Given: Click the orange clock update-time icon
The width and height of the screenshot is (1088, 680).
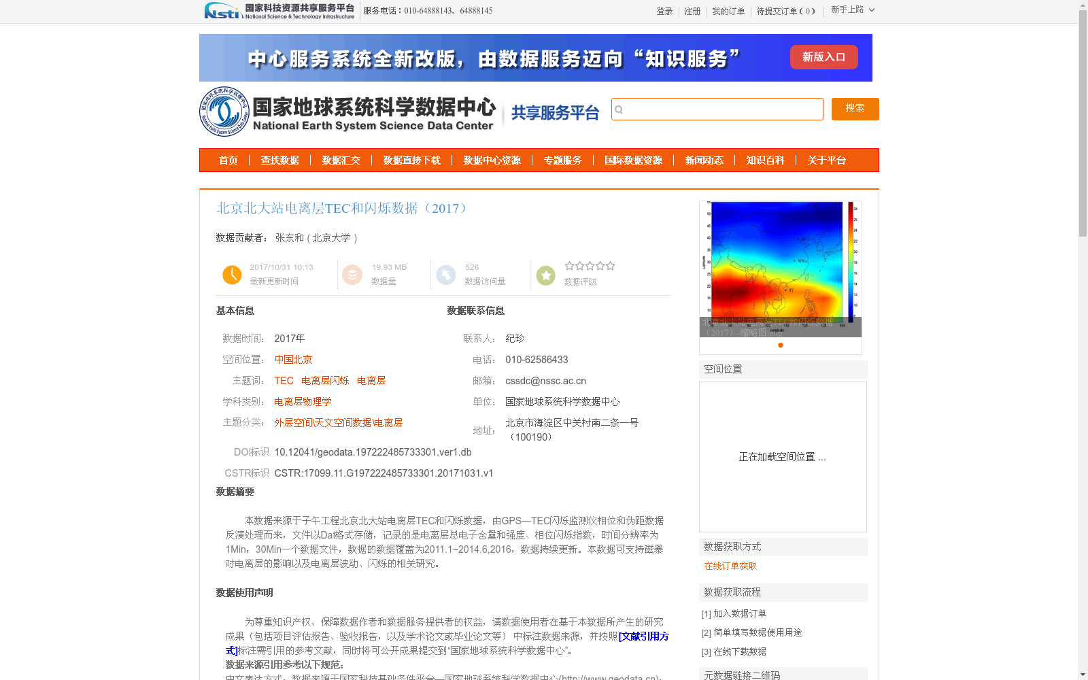Looking at the screenshot, I should click(x=232, y=275).
